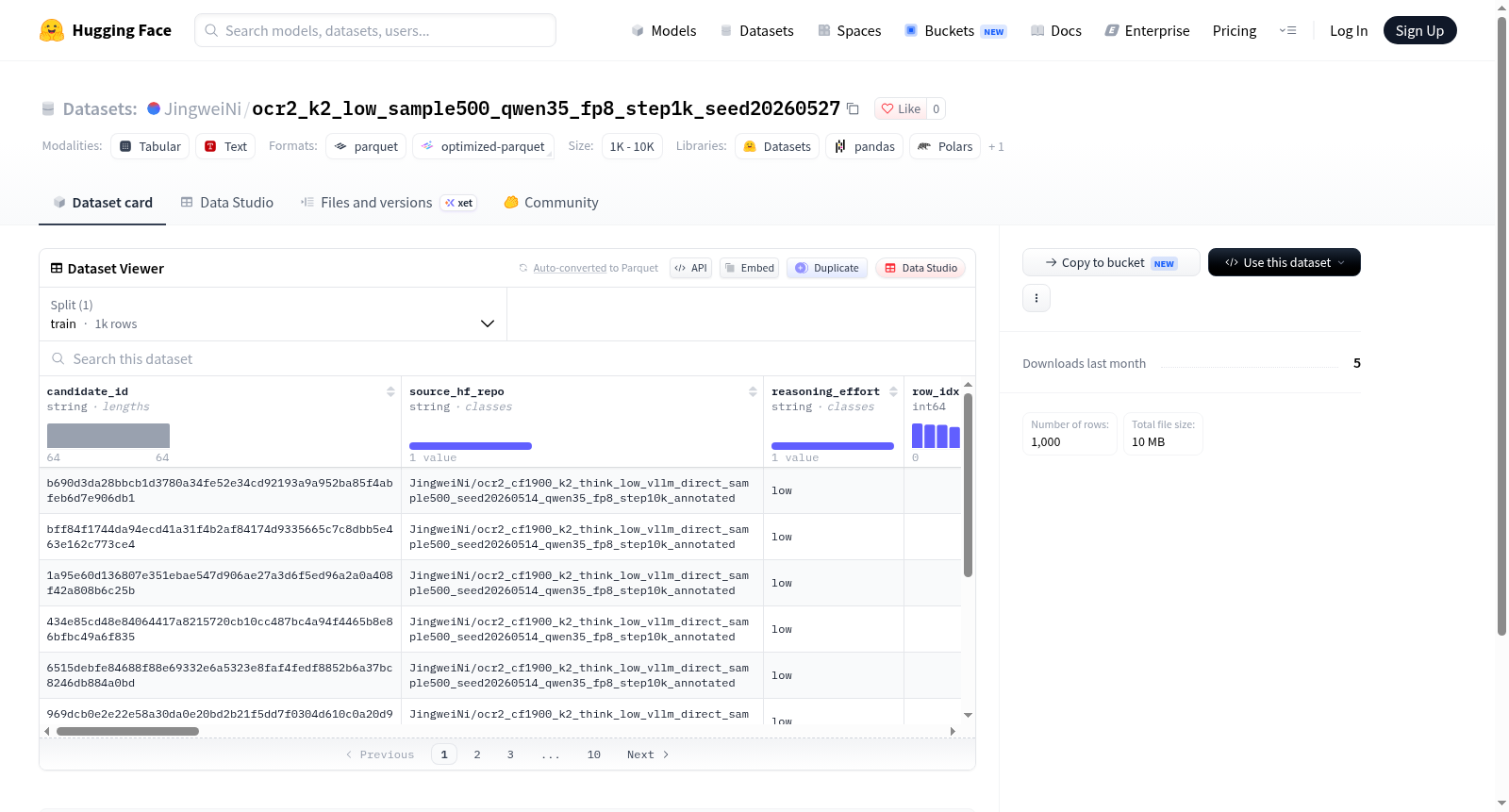Open Enterprise in the top navigation
This screenshot has height=812, width=1509.
(1147, 30)
